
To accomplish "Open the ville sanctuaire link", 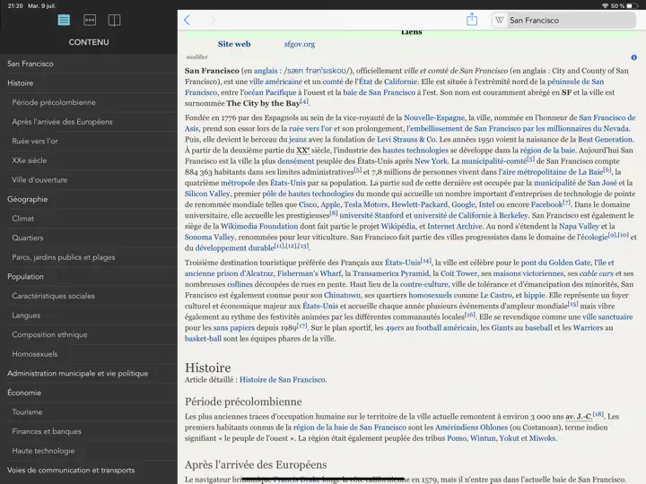I will coord(607,317).
